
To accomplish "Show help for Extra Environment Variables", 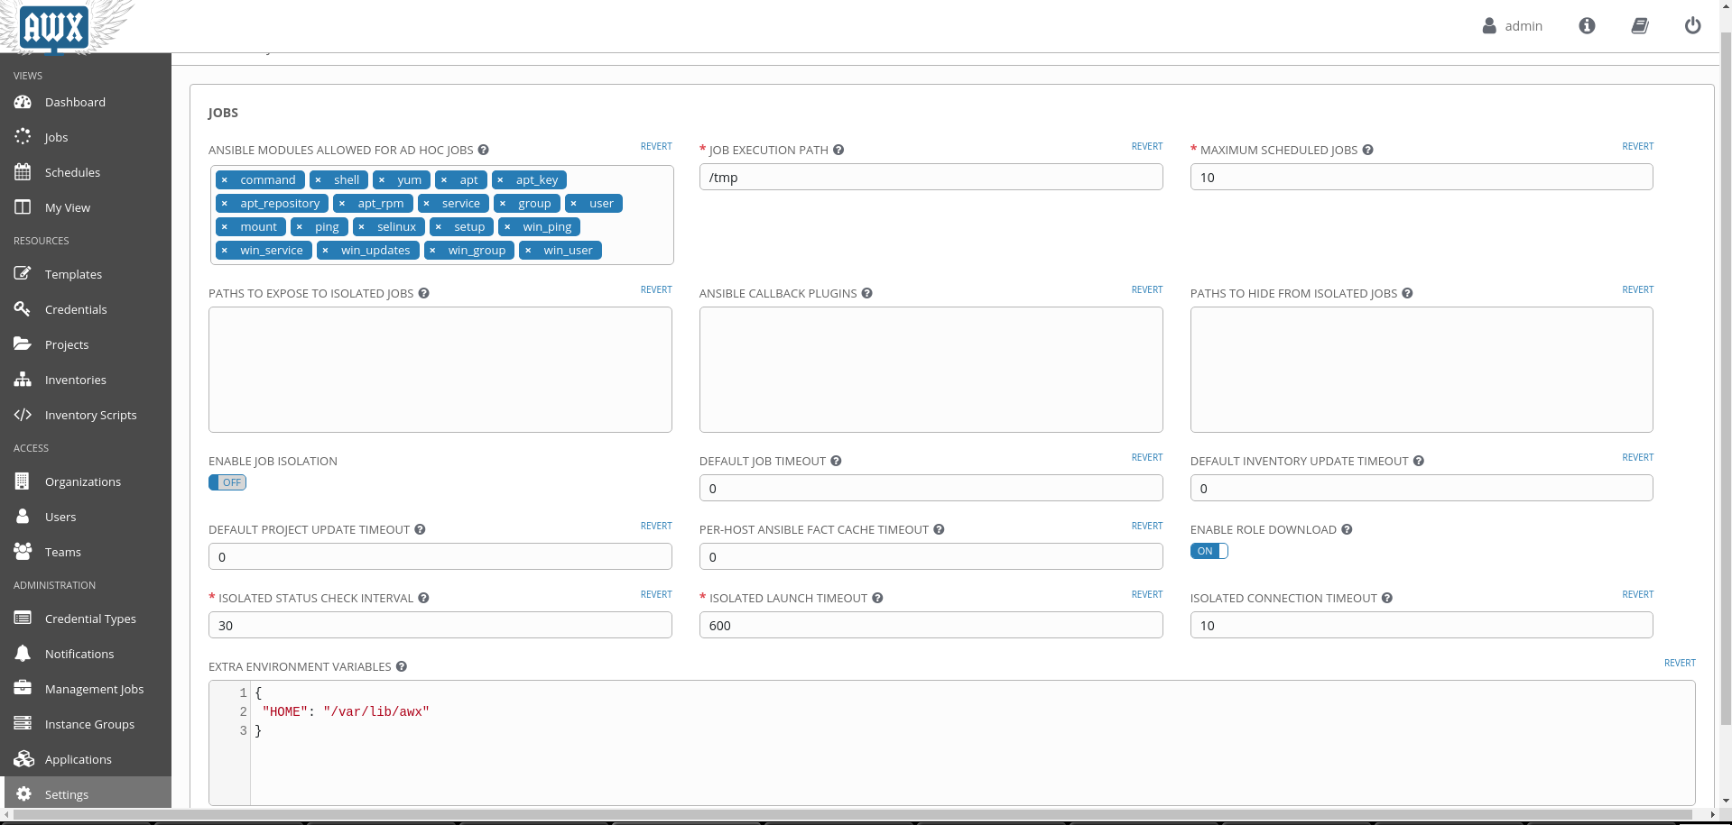I will 401,666.
